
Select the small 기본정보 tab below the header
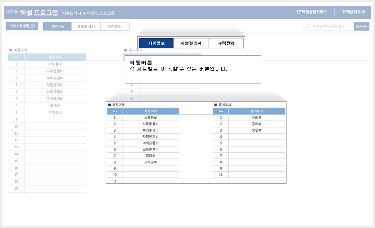coord(57,26)
